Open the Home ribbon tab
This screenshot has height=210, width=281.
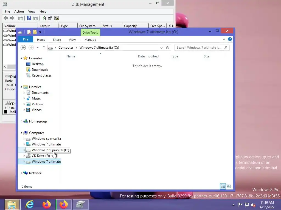[x=41, y=40]
